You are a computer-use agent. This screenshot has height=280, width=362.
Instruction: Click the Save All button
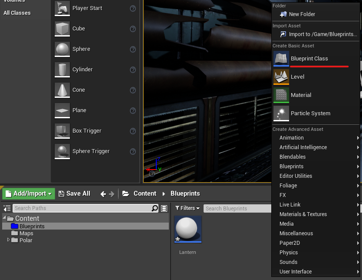[x=74, y=193]
